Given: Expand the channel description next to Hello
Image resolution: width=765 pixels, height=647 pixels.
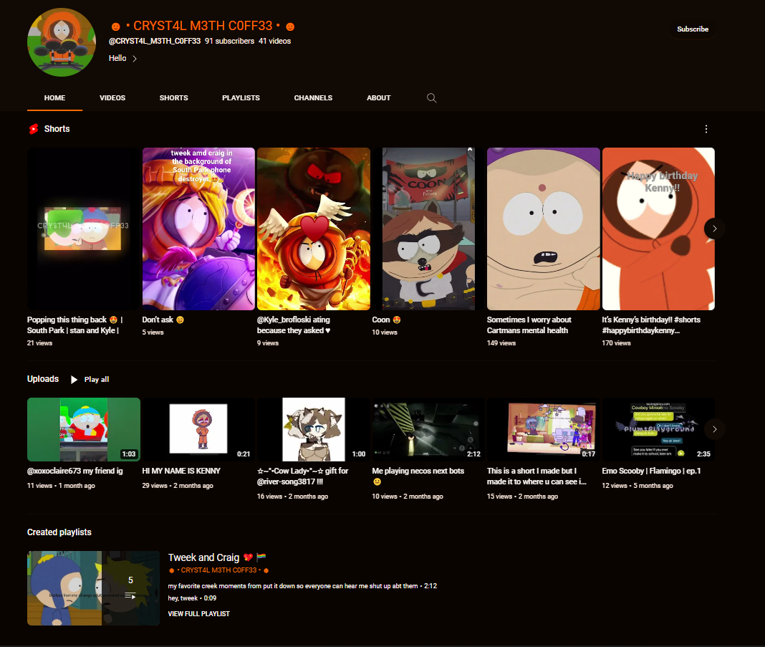Looking at the screenshot, I should click(134, 59).
